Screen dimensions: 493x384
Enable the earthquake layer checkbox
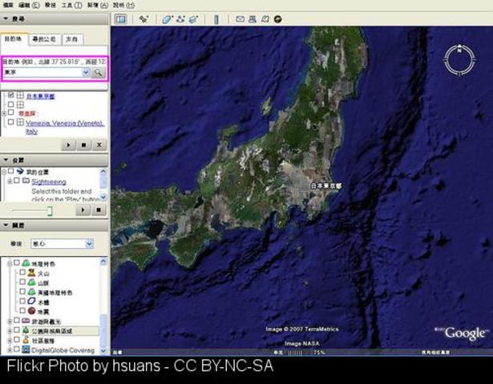coord(22,310)
